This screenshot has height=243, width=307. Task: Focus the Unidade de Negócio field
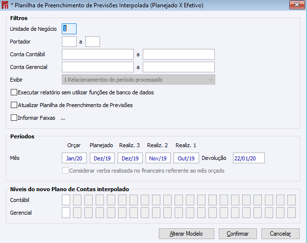click(69, 29)
